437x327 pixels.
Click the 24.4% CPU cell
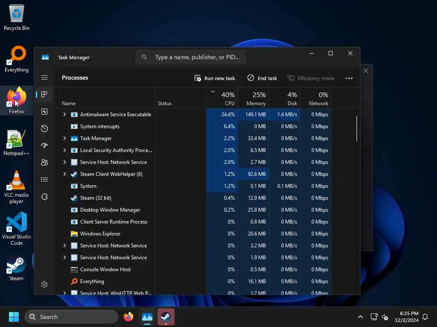coord(222,115)
